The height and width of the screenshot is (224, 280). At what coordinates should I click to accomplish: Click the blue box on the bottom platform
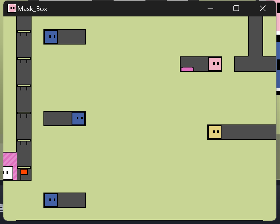click(51, 200)
